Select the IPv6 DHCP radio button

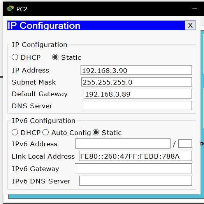click(x=15, y=132)
